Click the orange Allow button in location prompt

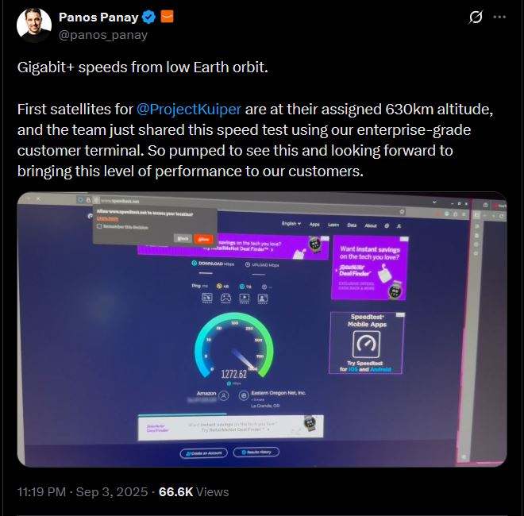[203, 239]
